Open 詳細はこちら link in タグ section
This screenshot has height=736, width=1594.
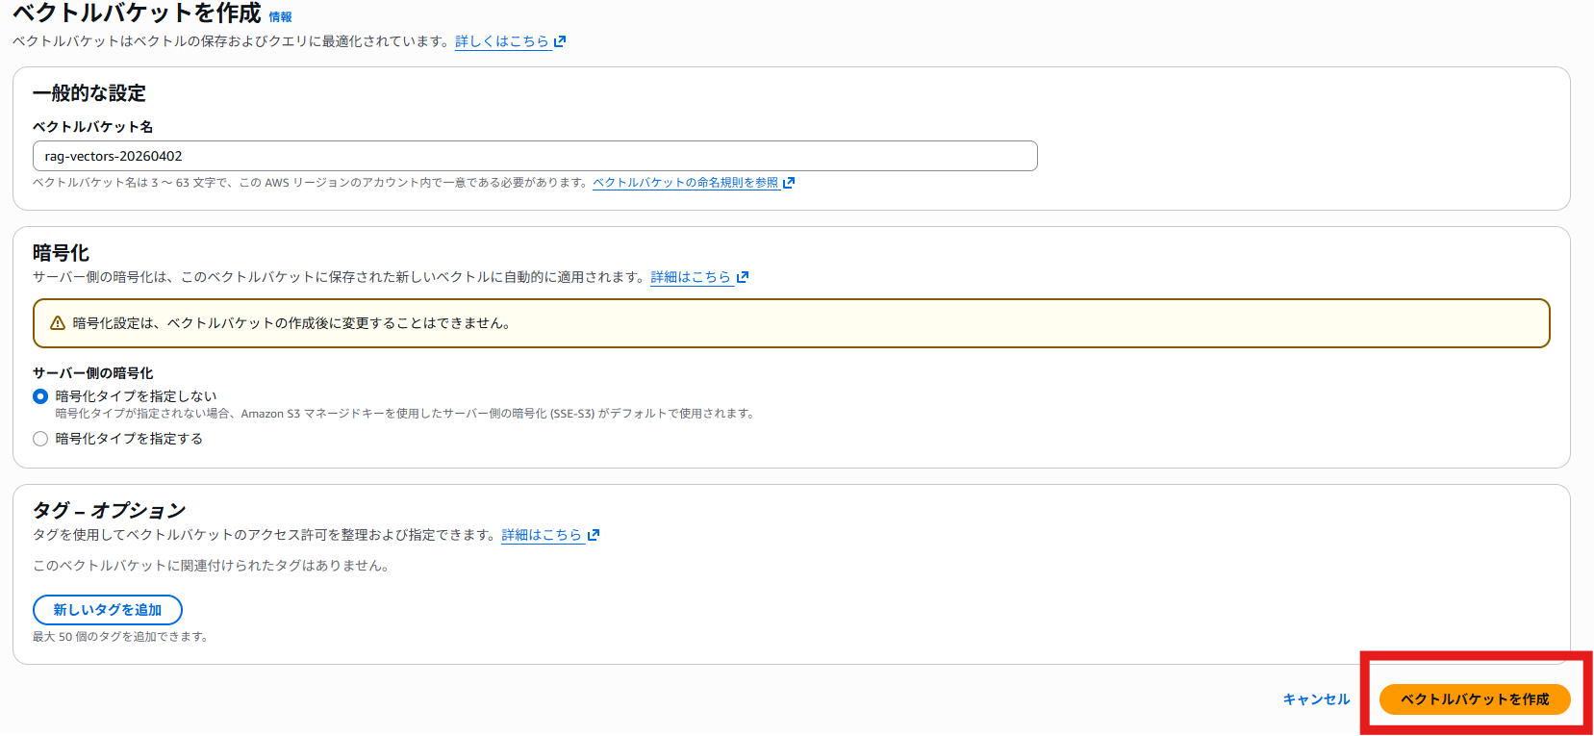(x=542, y=535)
